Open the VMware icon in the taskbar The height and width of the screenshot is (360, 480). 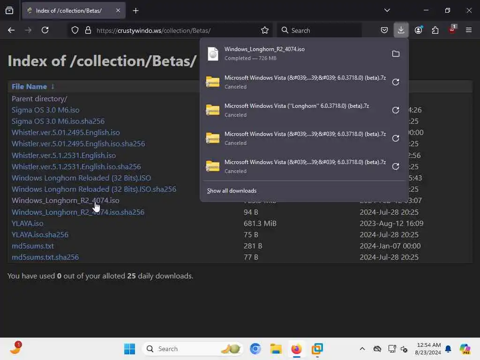click(317, 349)
